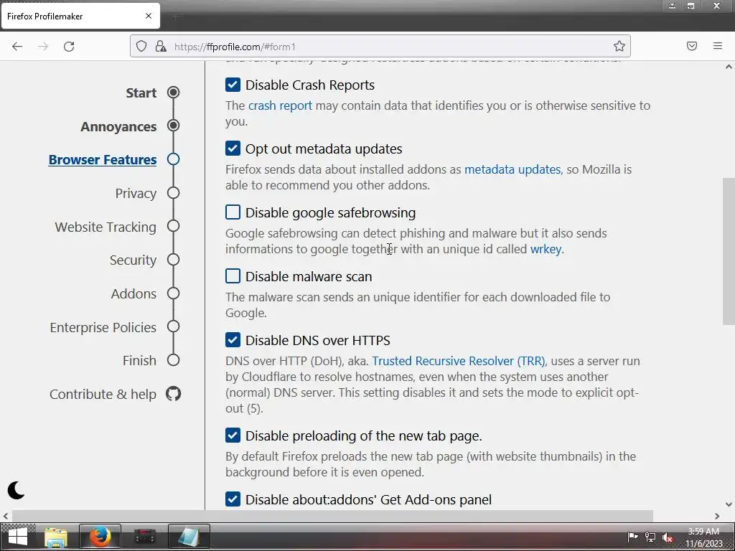Check the Disable malware scan option
The height and width of the screenshot is (551, 735).
pos(233,276)
